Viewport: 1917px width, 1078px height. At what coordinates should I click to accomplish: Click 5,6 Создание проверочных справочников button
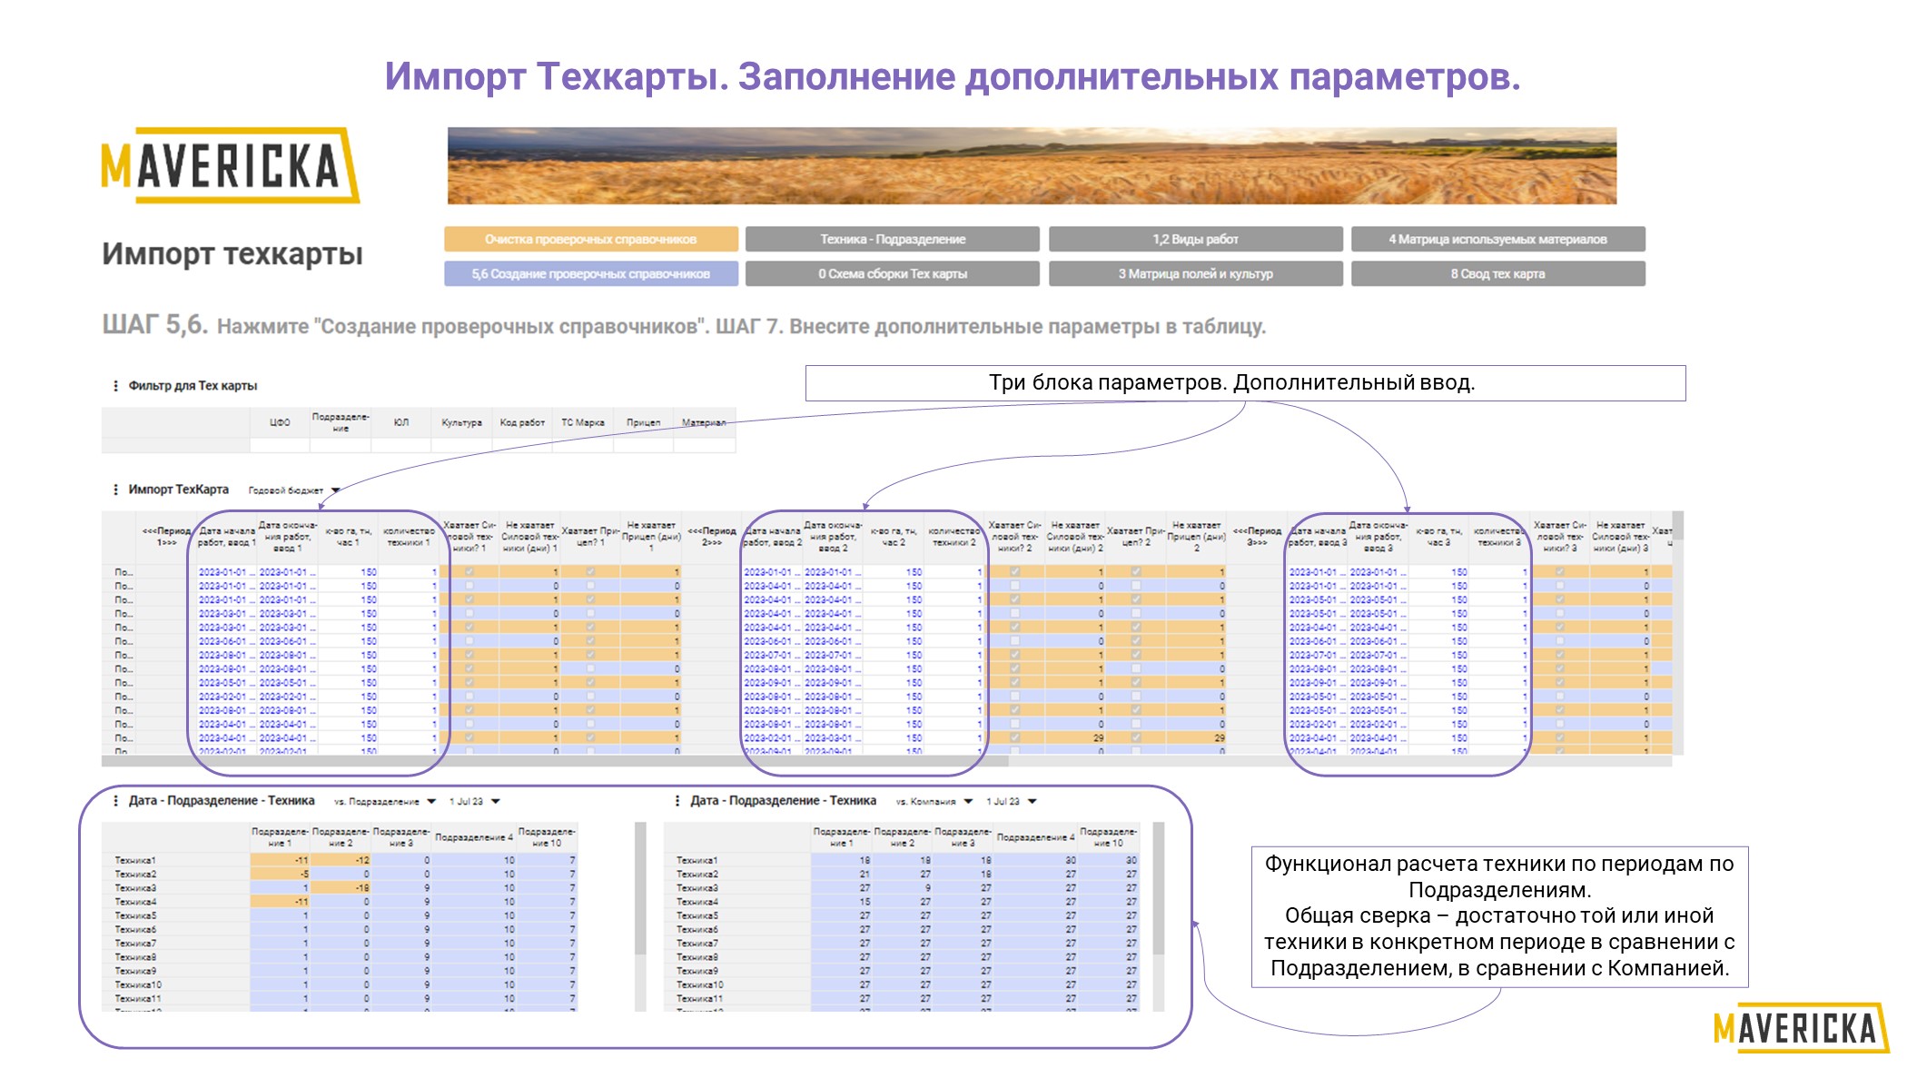(591, 273)
